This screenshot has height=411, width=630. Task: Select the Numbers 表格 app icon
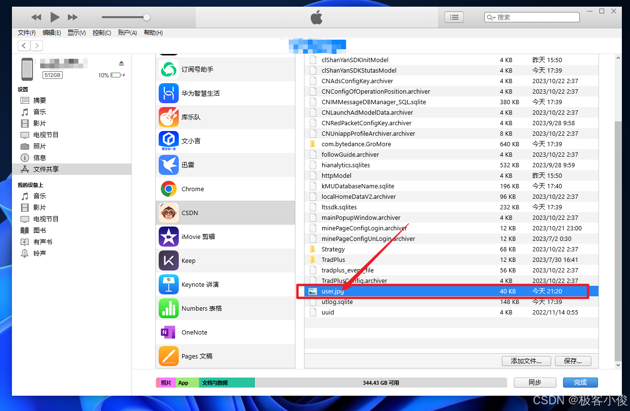(x=169, y=308)
